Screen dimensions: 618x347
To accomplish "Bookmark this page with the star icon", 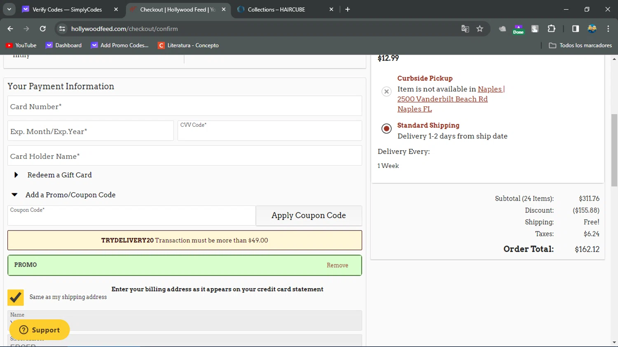I will click(x=480, y=29).
